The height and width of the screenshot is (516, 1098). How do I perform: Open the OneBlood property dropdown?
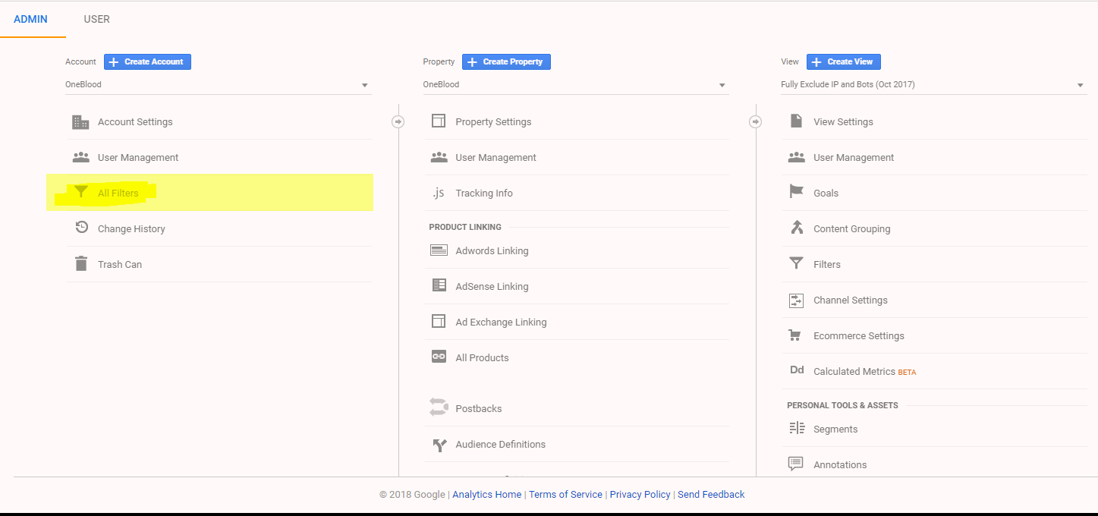[576, 85]
